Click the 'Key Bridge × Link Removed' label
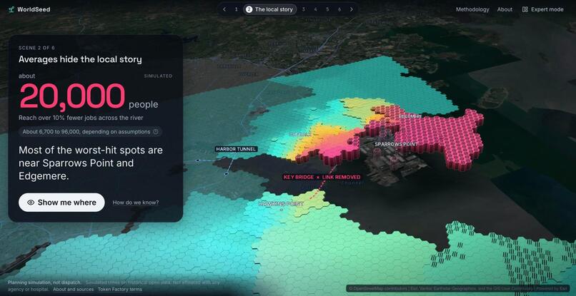Image resolution: width=576 pixels, height=296 pixels. point(322,177)
